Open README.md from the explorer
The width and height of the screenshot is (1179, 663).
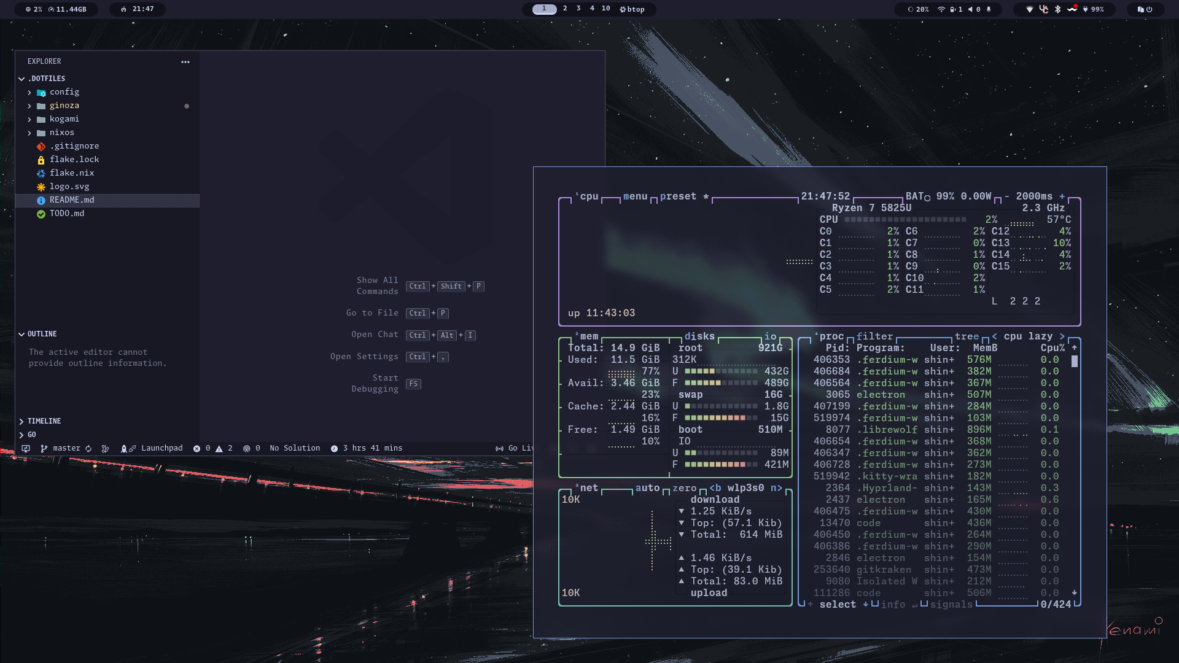pyautogui.click(x=71, y=200)
